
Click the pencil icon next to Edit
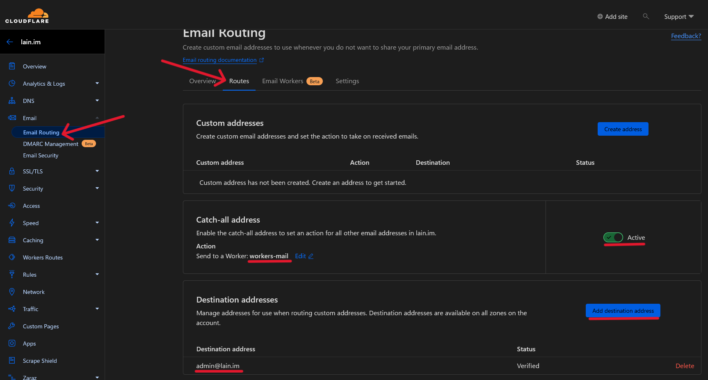click(311, 256)
